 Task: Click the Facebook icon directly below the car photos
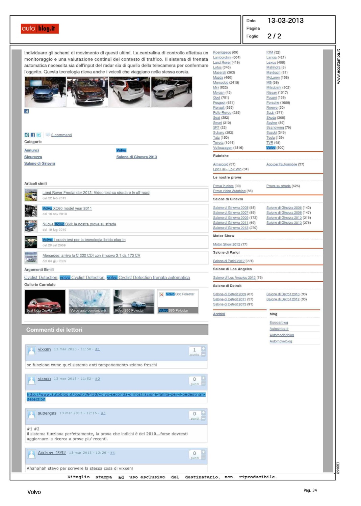[27, 111]
